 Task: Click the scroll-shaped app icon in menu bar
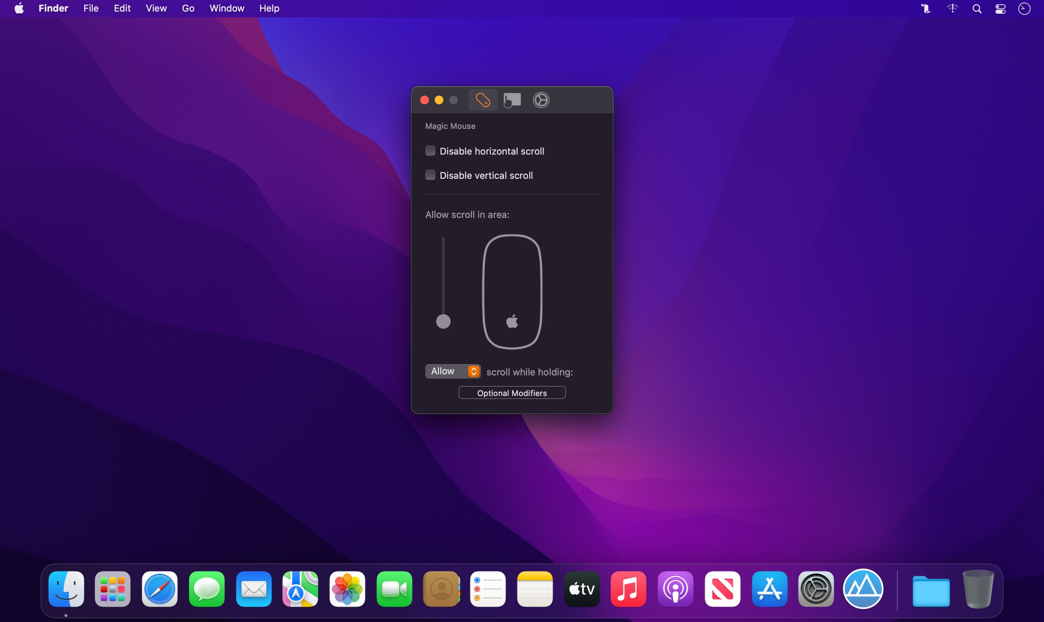pos(926,8)
